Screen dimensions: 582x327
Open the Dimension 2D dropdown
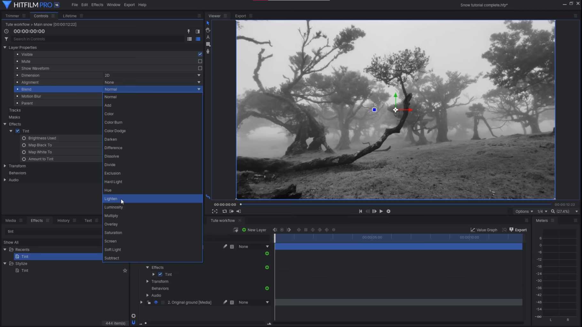coord(152,76)
